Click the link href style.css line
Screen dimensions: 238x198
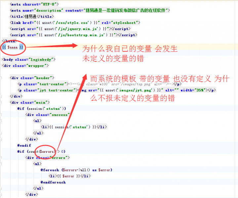(75, 23)
